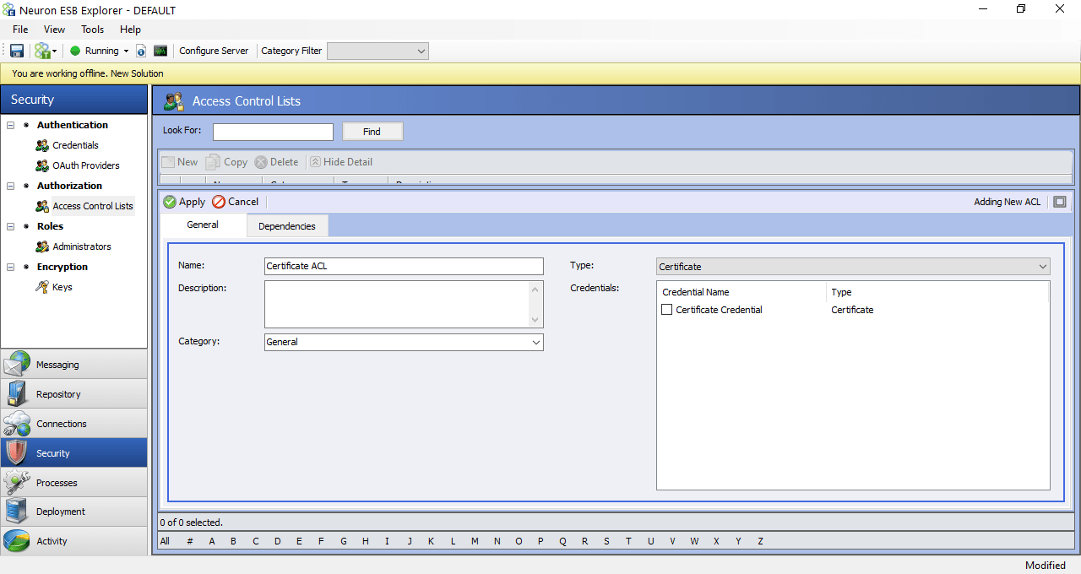This screenshot has height=574, width=1081.
Task: Open the Connections navigation section
Action: click(74, 424)
